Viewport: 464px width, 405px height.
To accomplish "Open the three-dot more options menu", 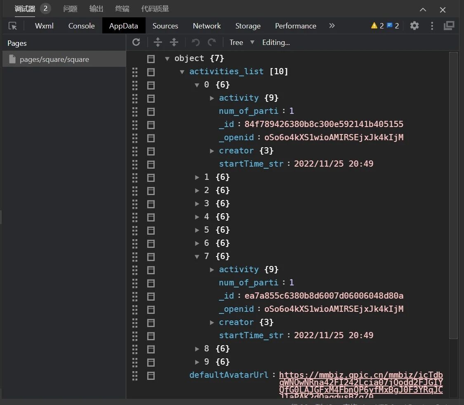I will click(432, 26).
